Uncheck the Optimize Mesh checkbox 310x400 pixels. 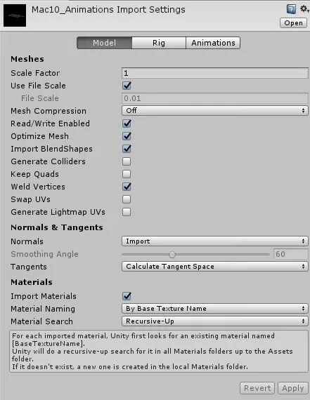click(x=127, y=136)
